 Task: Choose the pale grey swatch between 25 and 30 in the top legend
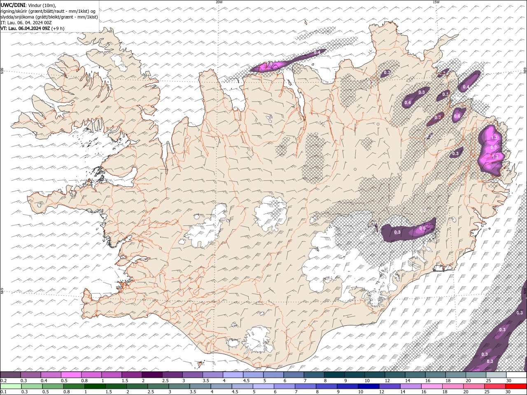coord(496,375)
